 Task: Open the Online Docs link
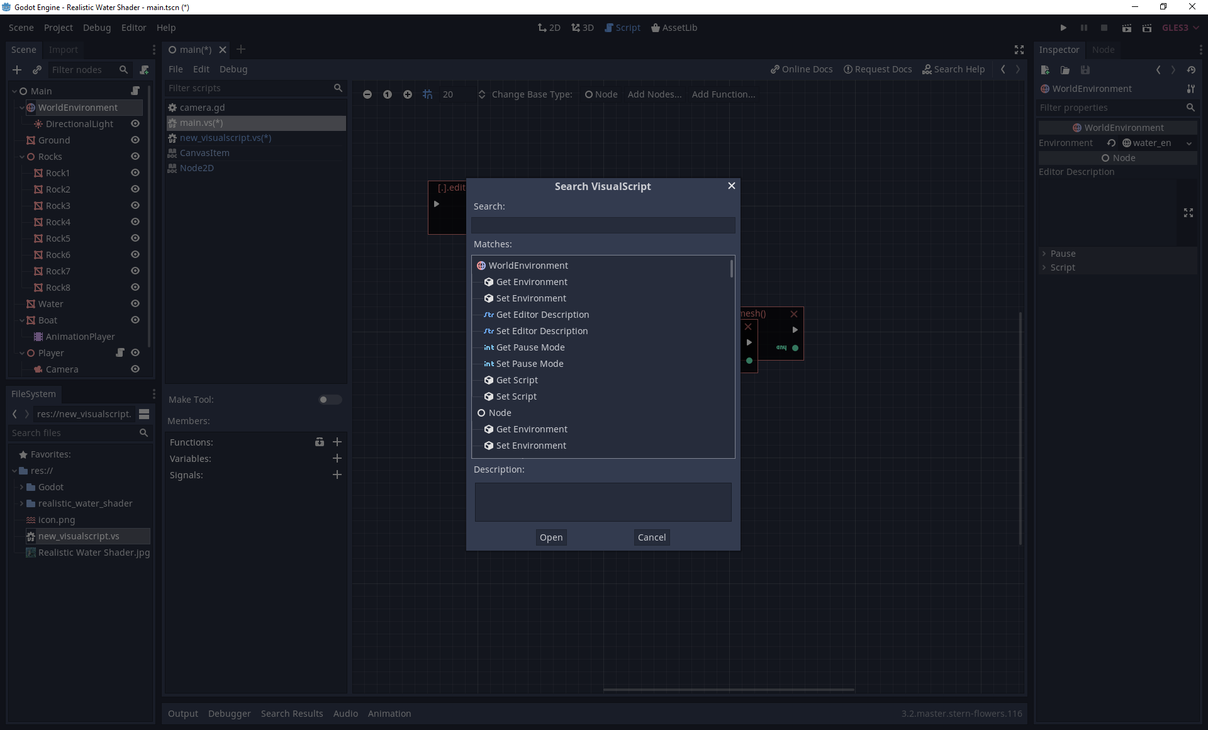[801, 69]
